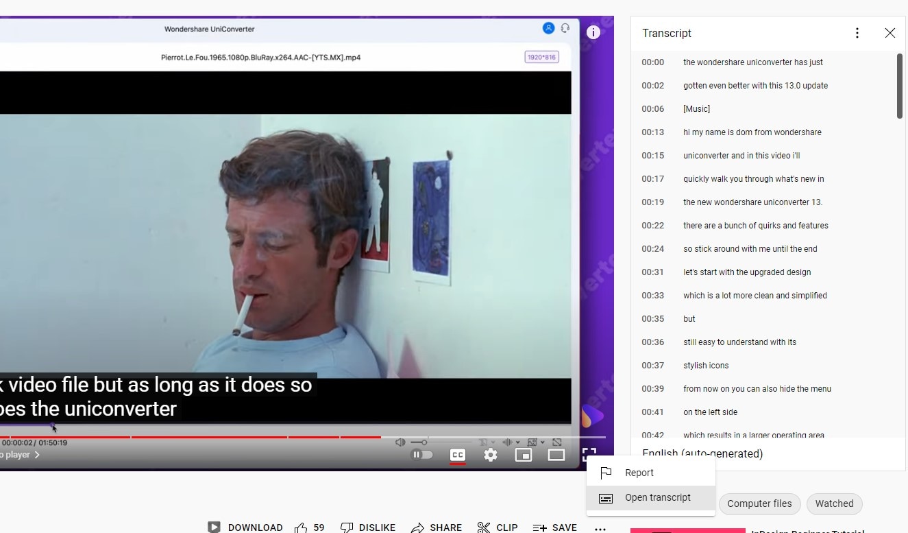Image resolution: width=908 pixels, height=533 pixels.
Task: Click the DOWNLOAD button below video
Action: point(245,528)
